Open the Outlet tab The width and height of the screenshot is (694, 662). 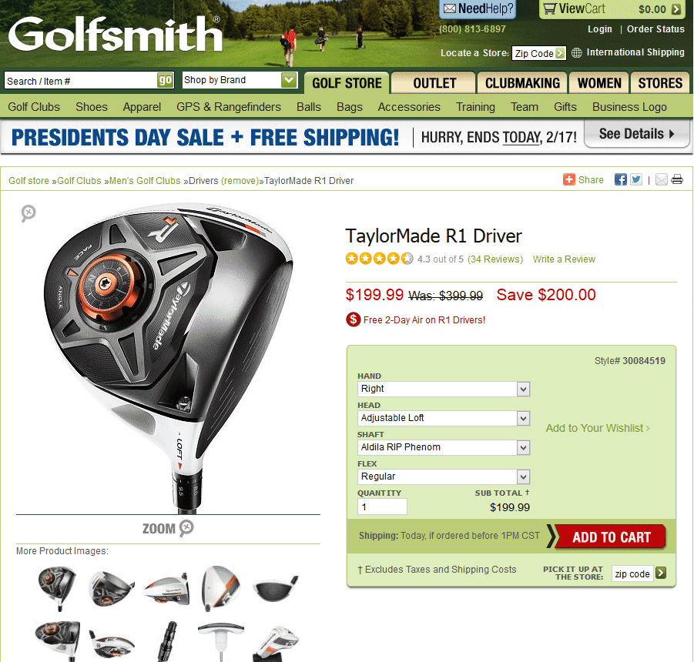coord(434,83)
